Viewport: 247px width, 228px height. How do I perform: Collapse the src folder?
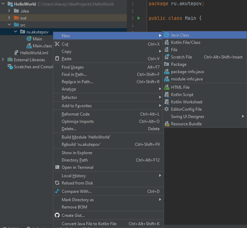9,25
